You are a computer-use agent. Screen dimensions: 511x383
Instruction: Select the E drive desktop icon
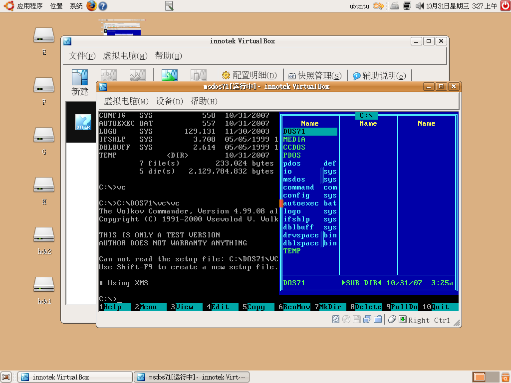(x=44, y=41)
